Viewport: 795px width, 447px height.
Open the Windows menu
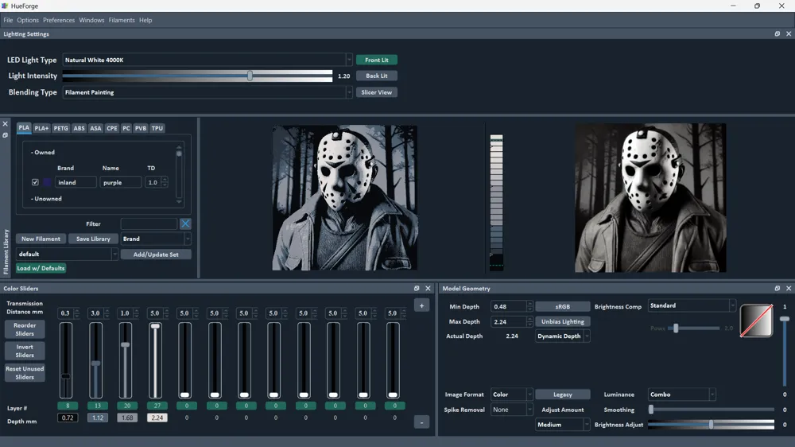91,21
